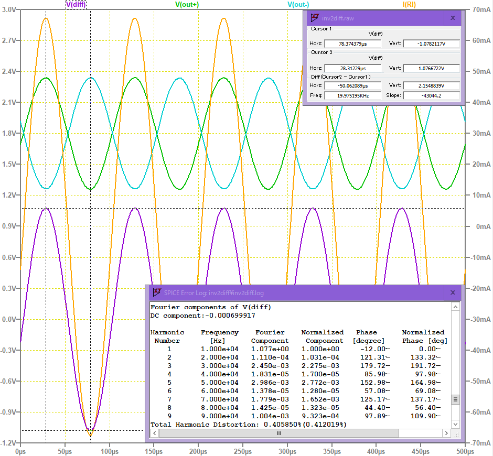Click the LTspice icon in SPICE Error Log title
The height and width of the screenshot is (456, 493).
[156, 292]
